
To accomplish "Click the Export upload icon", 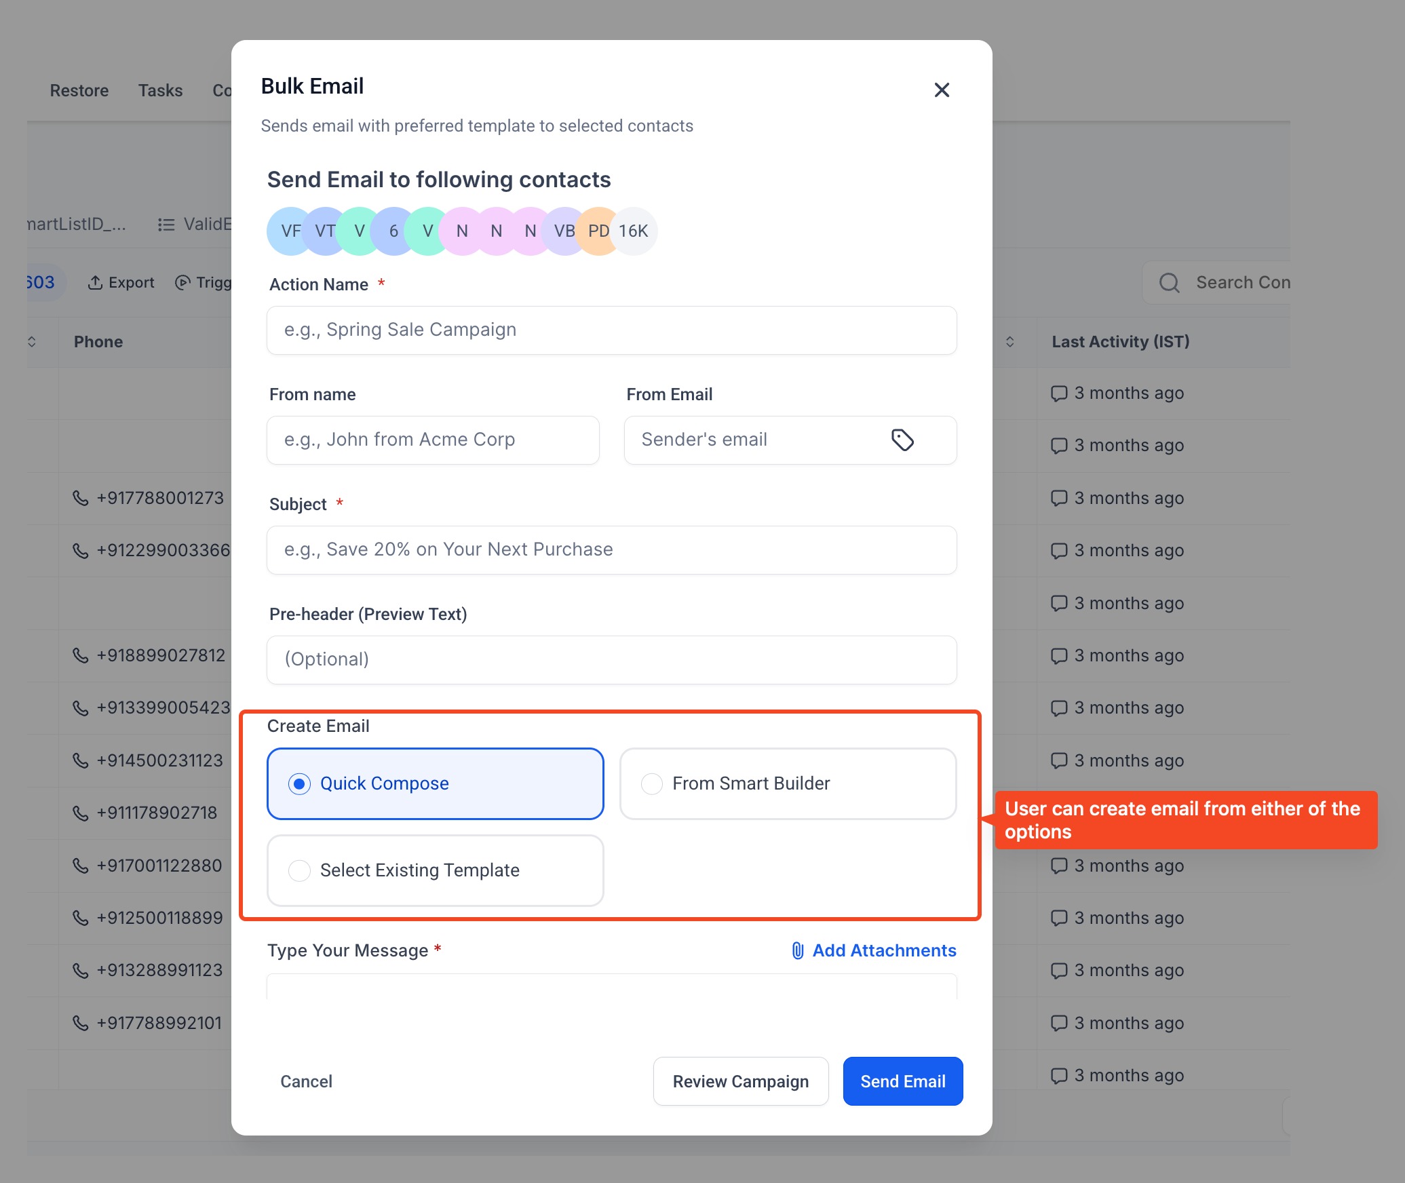I will pyautogui.click(x=95, y=282).
